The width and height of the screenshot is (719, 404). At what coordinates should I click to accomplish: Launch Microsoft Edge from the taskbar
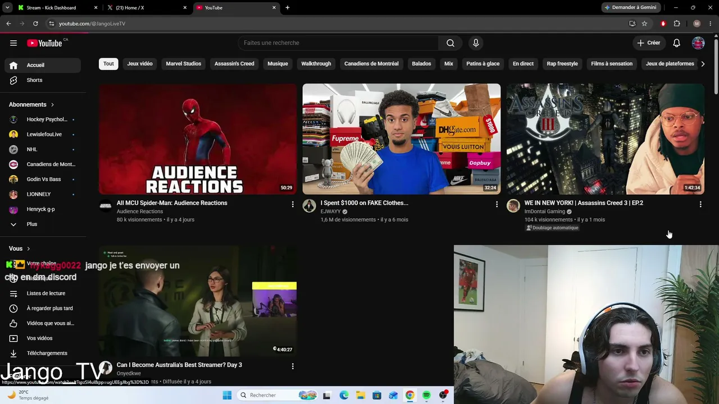[x=344, y=395]
